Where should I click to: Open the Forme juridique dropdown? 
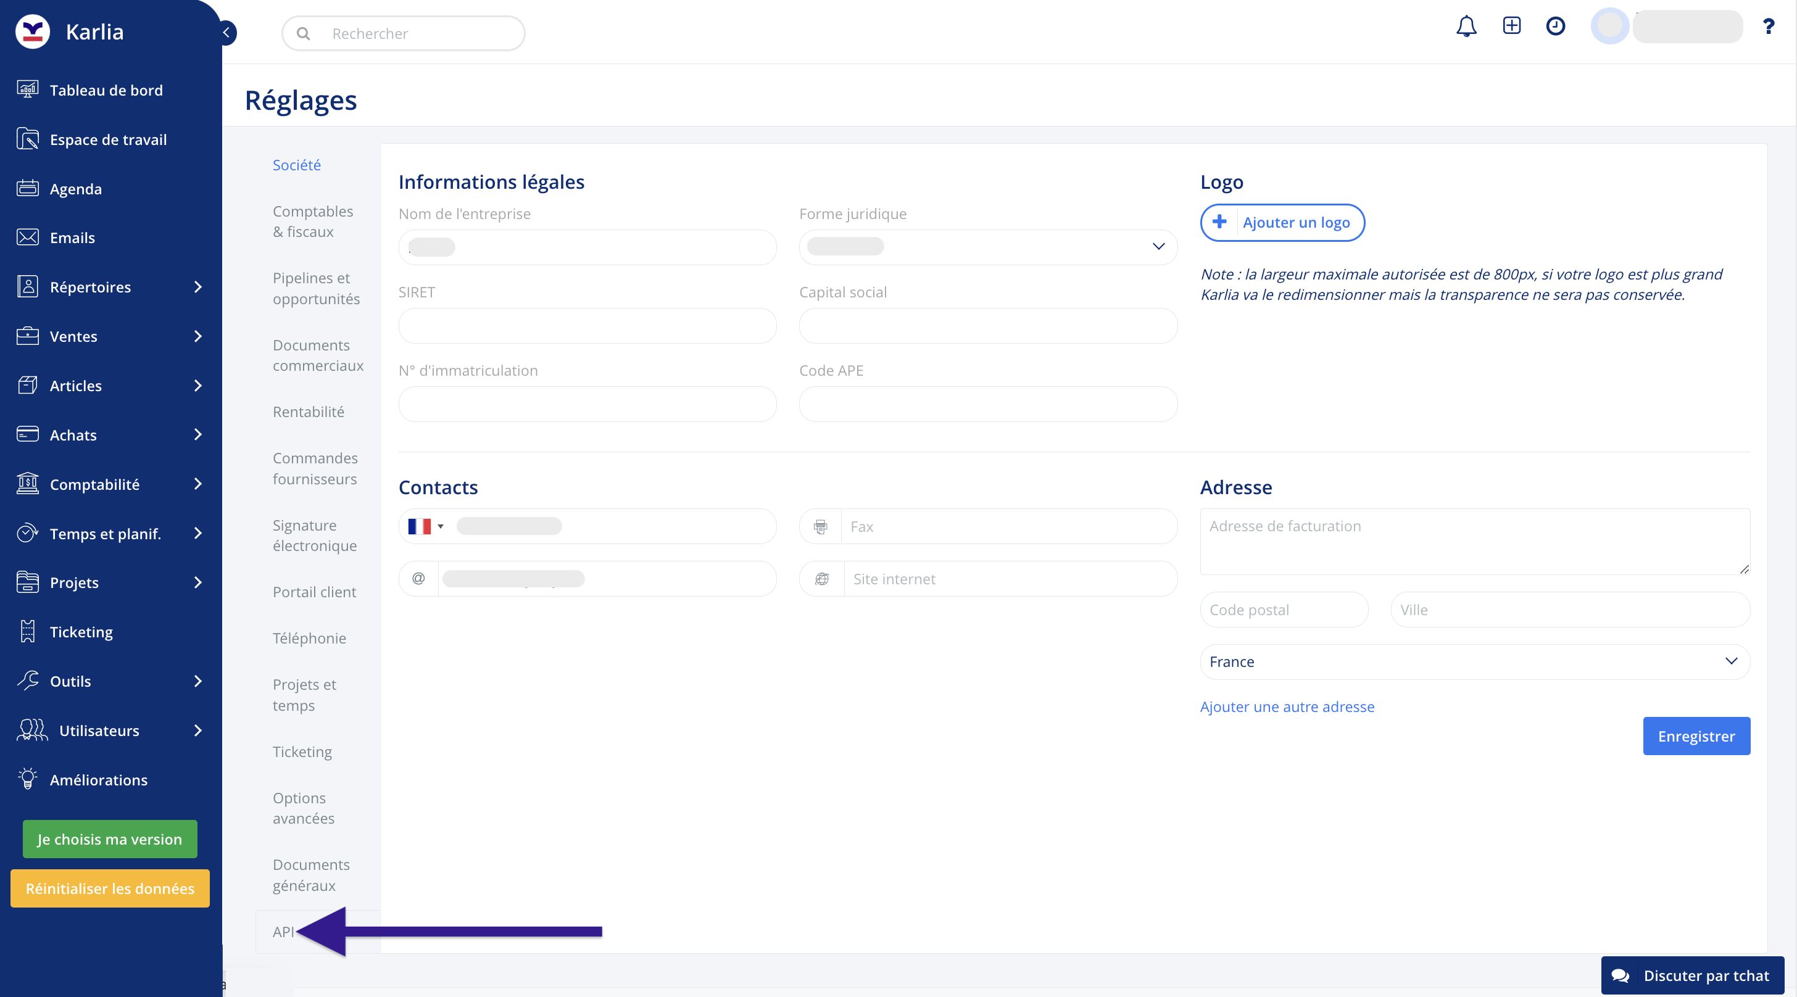point(987,247)
